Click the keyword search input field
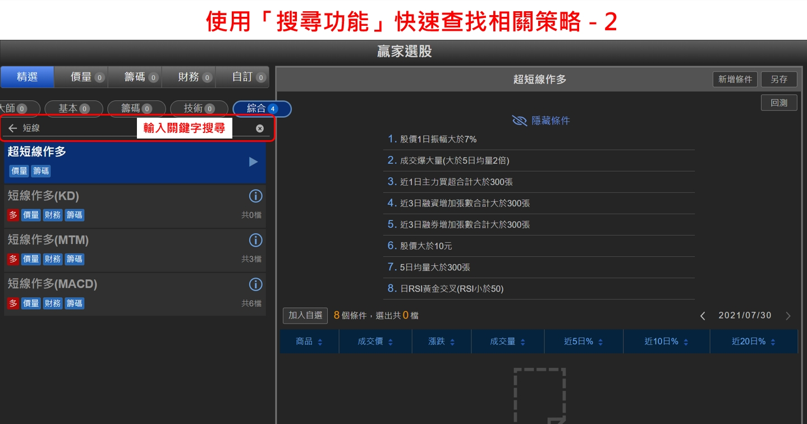This screenshot has height=424, width=807. (x=79, y=128)
